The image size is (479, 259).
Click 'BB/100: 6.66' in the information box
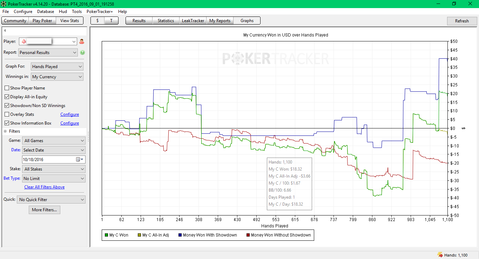point(280,190)
